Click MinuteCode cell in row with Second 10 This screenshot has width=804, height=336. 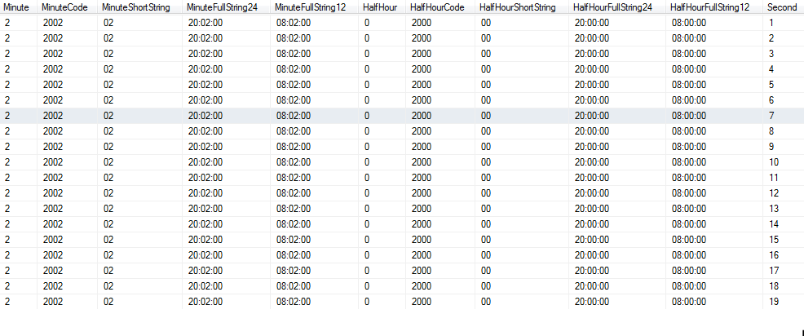click(52, 162)
